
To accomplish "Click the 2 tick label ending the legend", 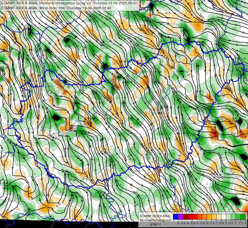I will pos(245,223).
